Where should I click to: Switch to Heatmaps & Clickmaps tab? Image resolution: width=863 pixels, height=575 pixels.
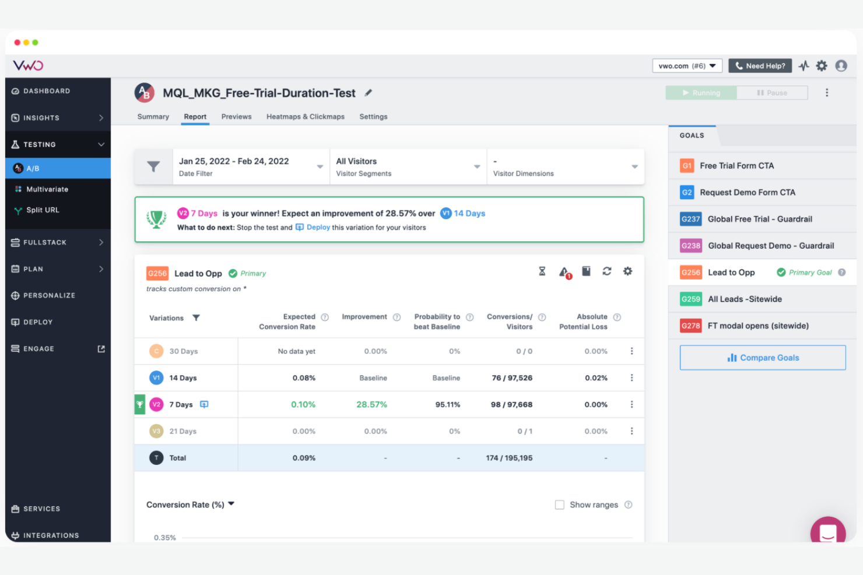tap(305, 117)
